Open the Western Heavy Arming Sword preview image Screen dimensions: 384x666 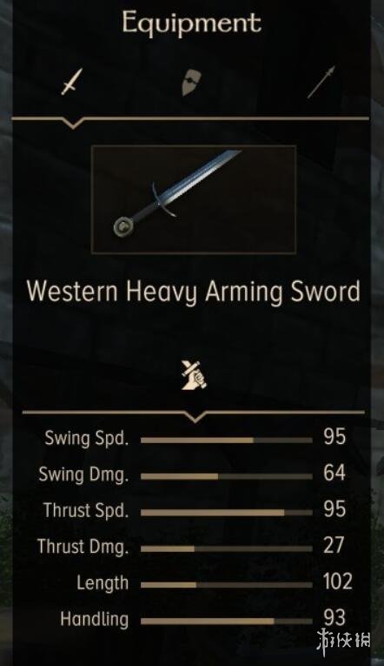tap(194, 199)
